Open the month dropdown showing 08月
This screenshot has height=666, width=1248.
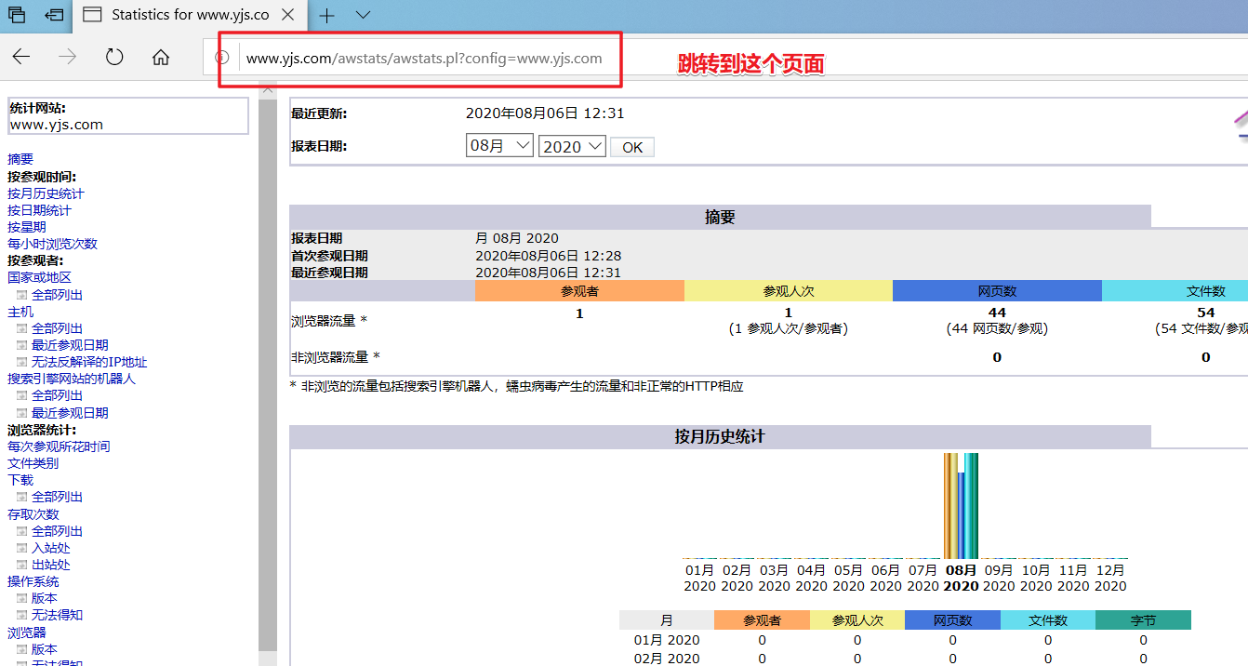click(498, 144)
